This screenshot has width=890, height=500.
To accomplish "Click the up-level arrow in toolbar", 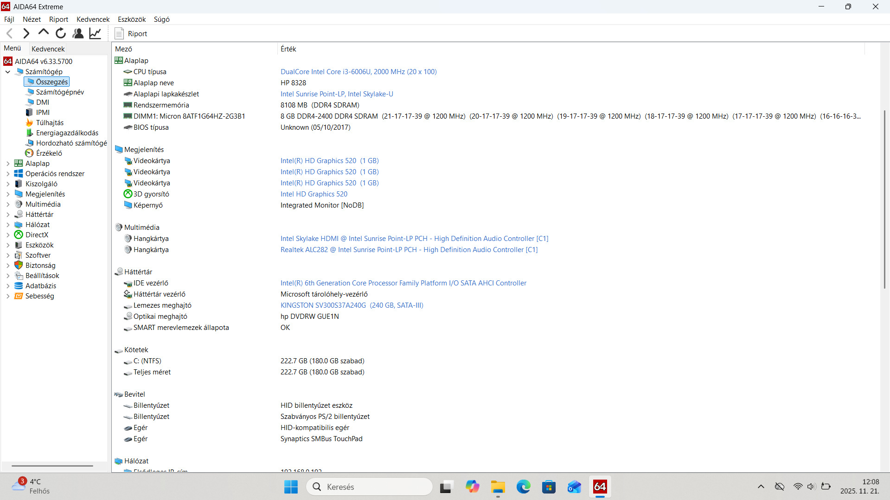I will coord(44,32).
